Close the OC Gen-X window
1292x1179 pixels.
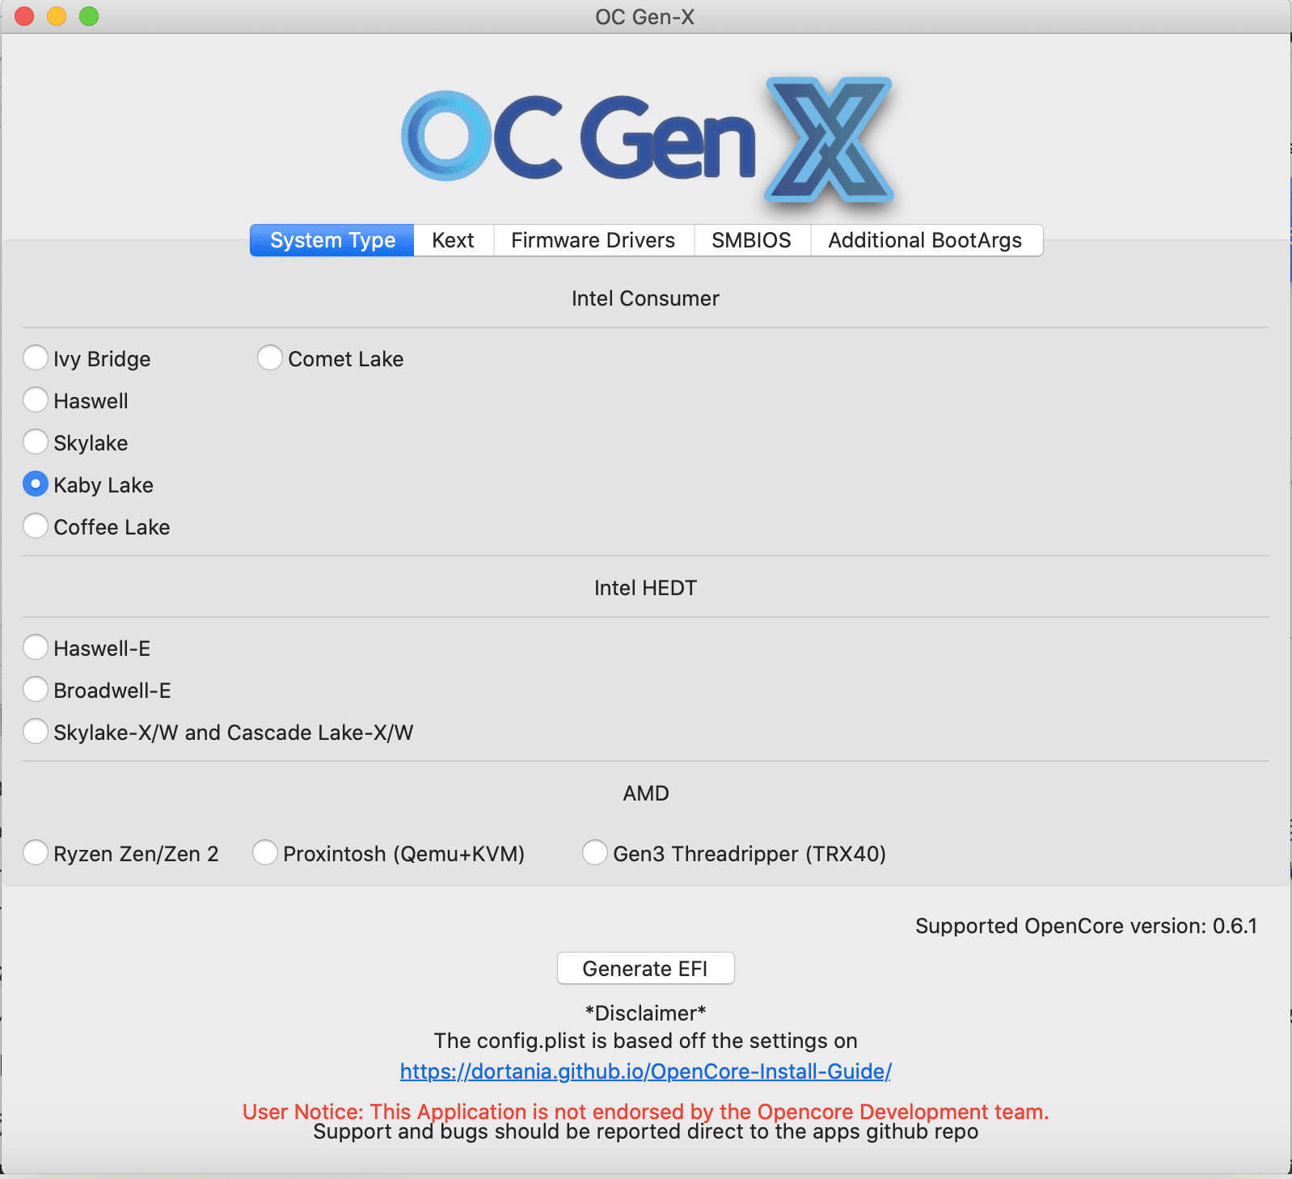[x=24, y=16]
